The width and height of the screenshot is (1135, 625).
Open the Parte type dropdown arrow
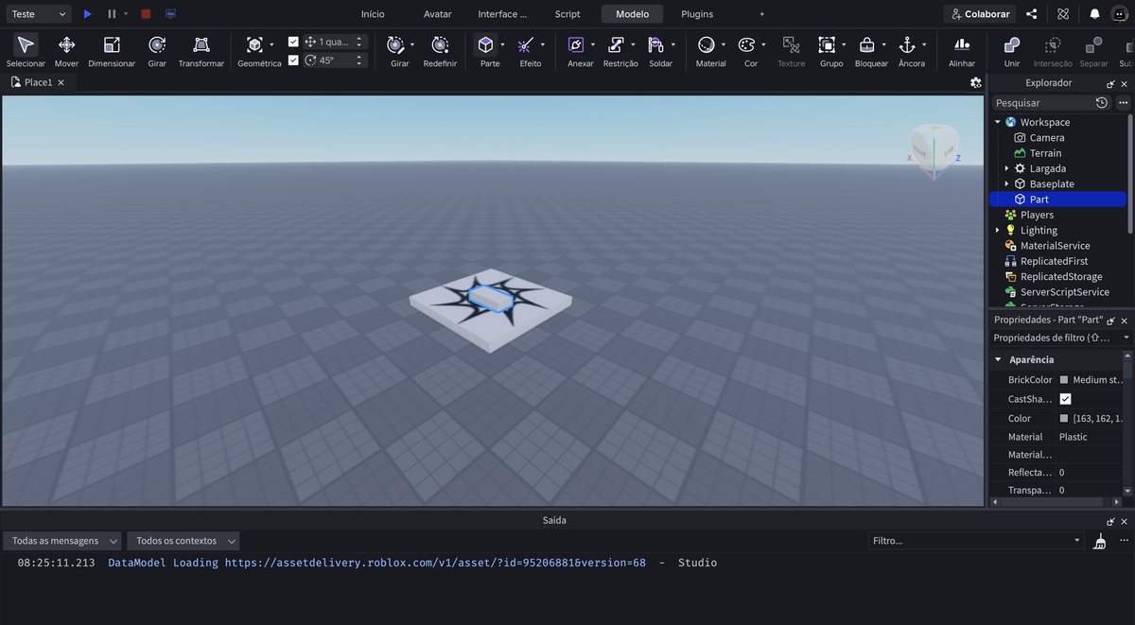(502, 44)
